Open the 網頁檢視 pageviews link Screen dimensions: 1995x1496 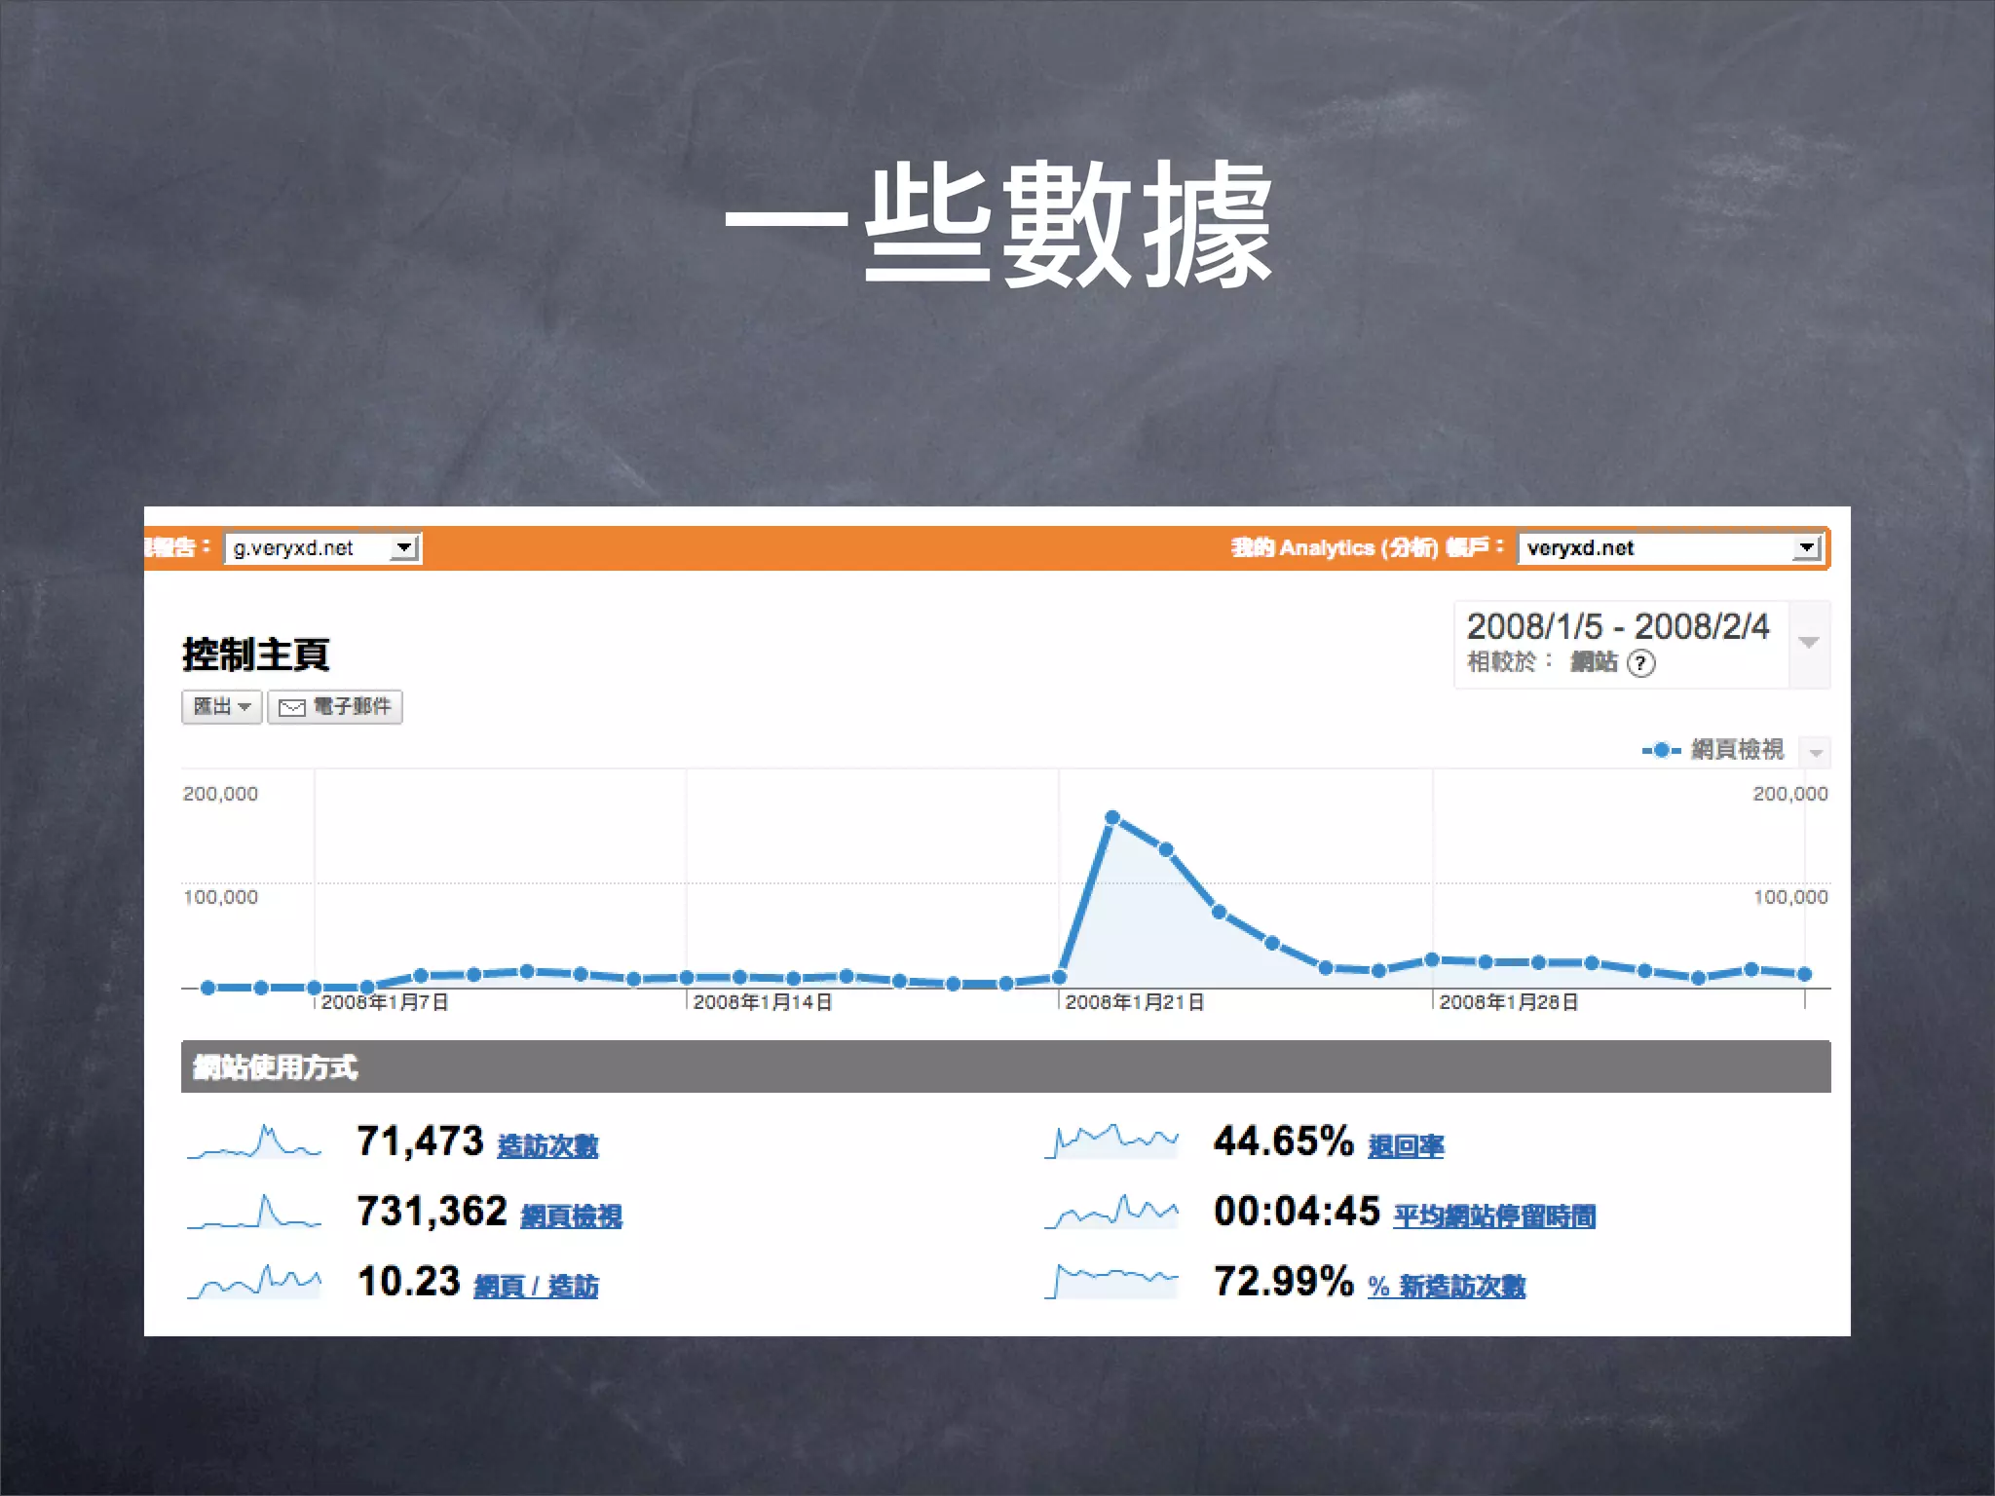[x=571, y=1216]
